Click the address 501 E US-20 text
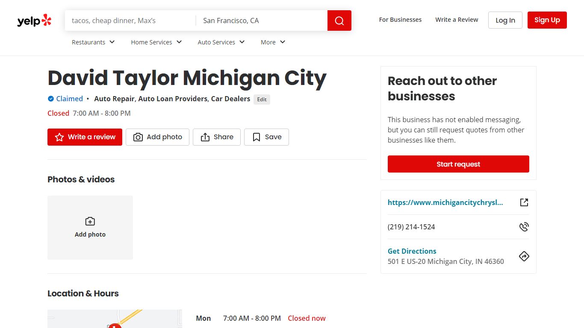The height and width of the screenshot is (328, 584). click(x=446, y=261)
